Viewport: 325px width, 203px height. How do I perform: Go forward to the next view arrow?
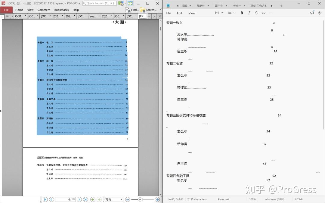(x=99, y=199)
